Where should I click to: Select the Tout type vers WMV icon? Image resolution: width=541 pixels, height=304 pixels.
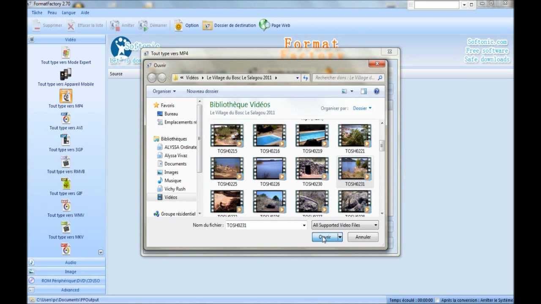(x=66, y=206)
